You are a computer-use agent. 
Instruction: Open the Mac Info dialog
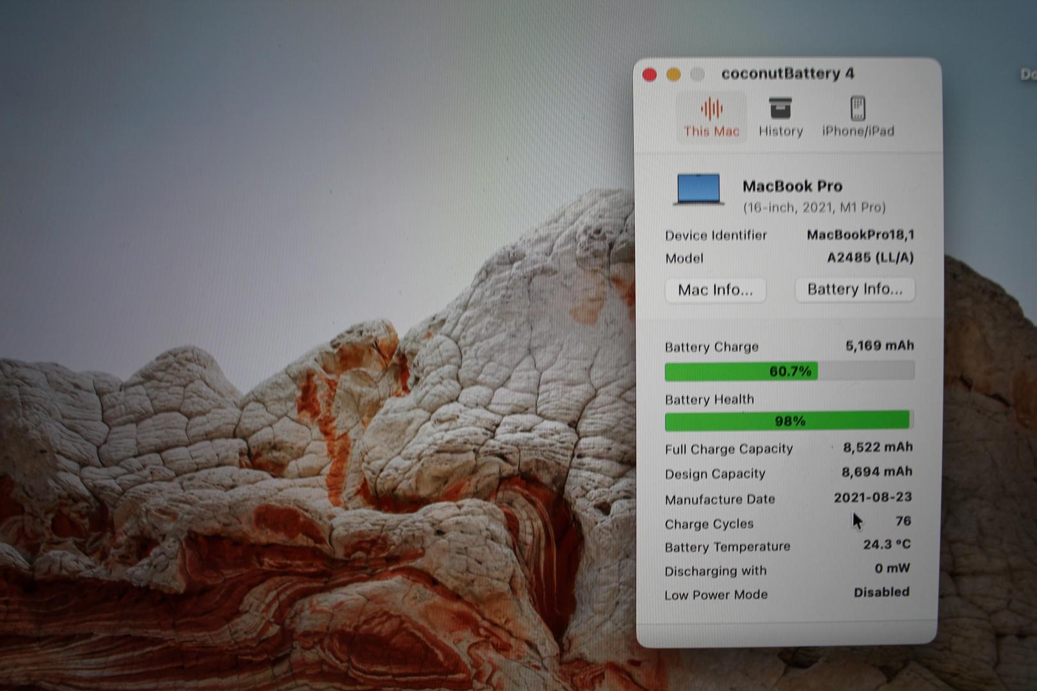(x=715, y=290)
